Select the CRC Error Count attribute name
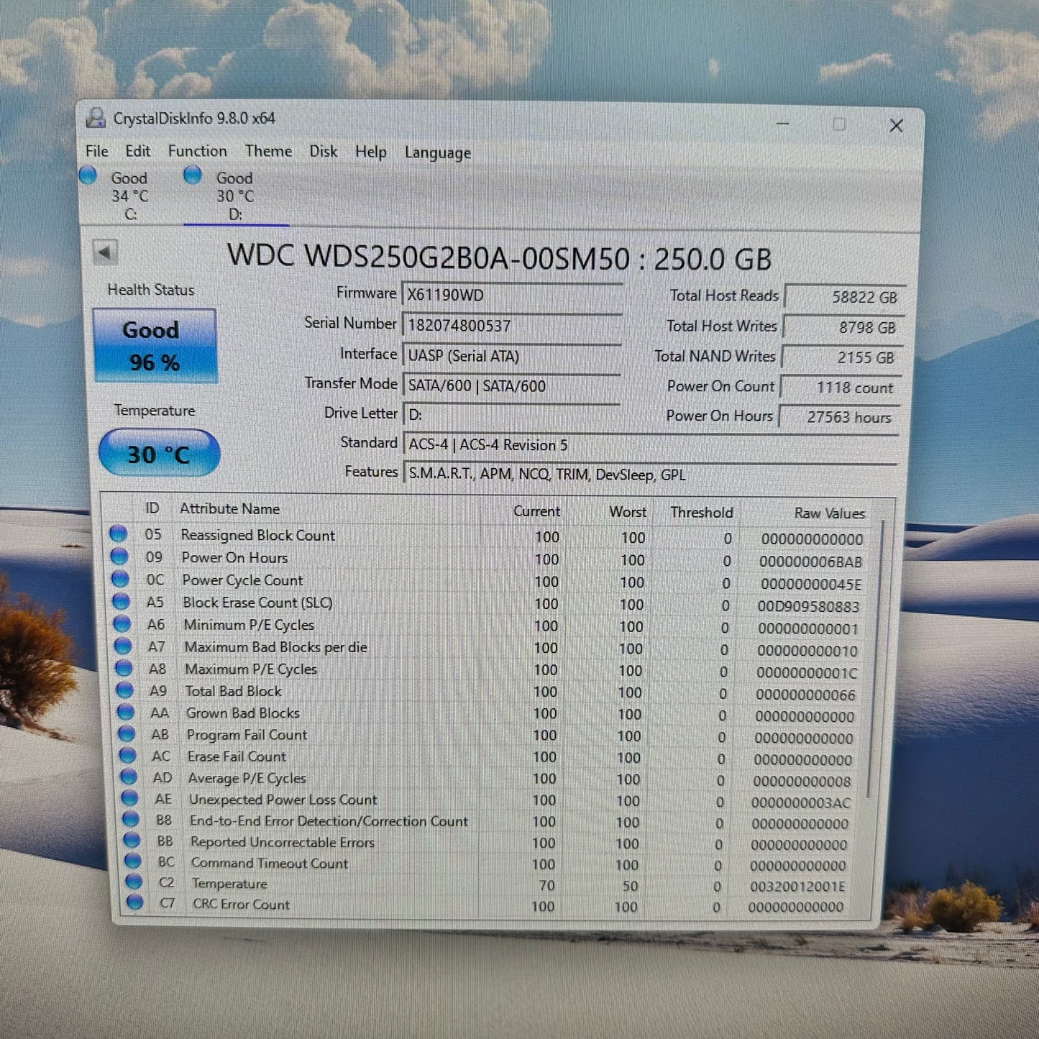The width and height of the screenshot is (1039, 1039). (x=241, y=905)
